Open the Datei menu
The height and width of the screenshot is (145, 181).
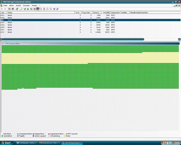click(x=5, y=5)
